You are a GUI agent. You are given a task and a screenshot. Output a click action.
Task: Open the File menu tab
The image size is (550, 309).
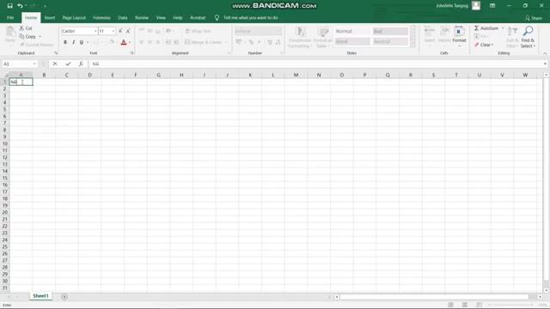pyautogui.click(x=10, y=17)
